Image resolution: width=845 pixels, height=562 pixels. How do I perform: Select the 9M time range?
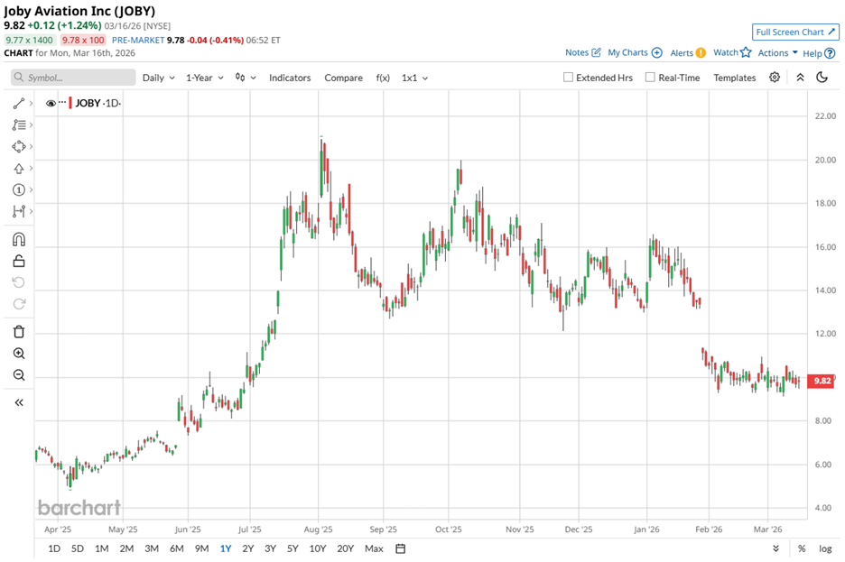tap(201, 548)
